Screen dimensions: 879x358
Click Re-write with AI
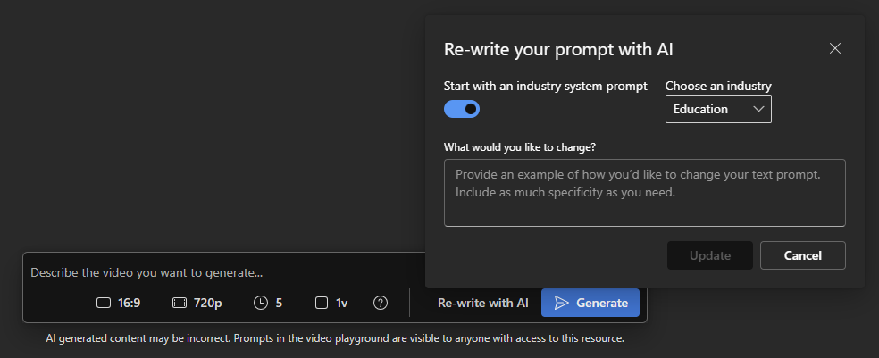(x=482, y=303)
